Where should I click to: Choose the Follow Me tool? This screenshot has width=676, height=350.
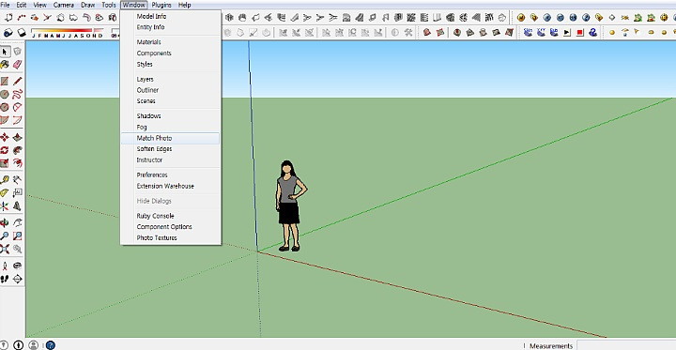pyautogui.click(x=17, y=150)
